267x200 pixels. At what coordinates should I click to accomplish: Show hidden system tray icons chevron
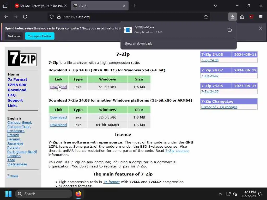pyautogui.click(x=220, y=194)
